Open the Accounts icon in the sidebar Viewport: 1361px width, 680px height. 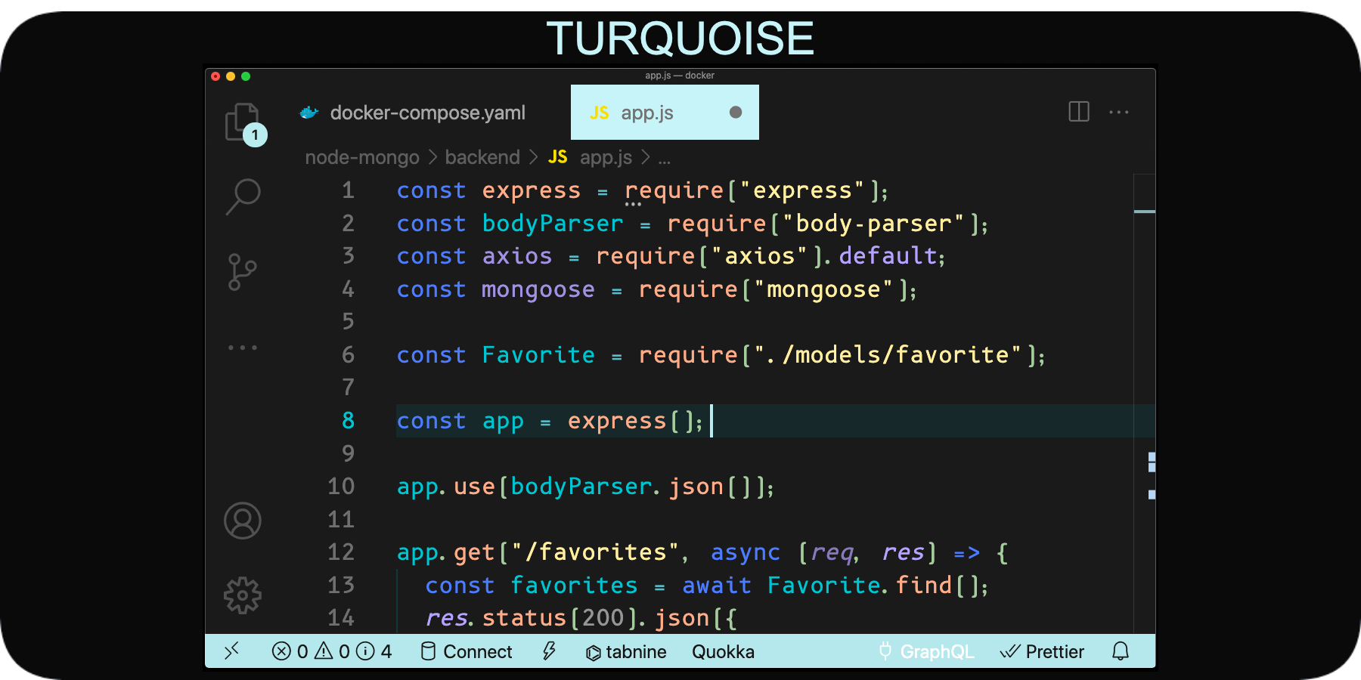coord(242,520)
